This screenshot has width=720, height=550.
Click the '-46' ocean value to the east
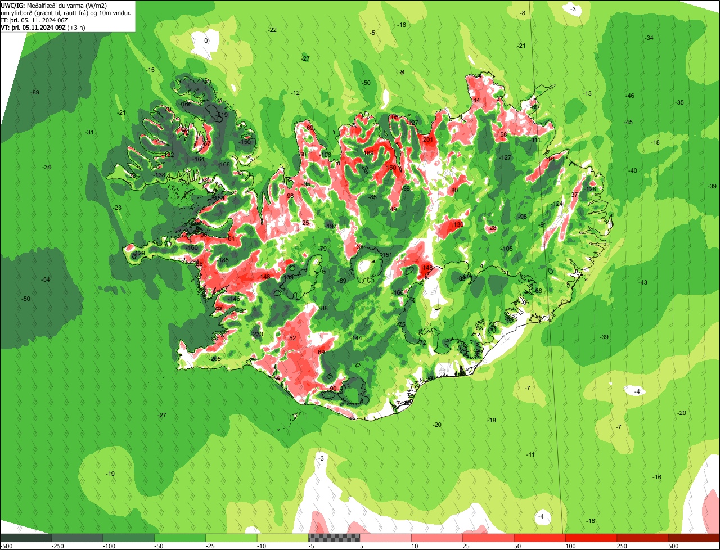(630, 96)
